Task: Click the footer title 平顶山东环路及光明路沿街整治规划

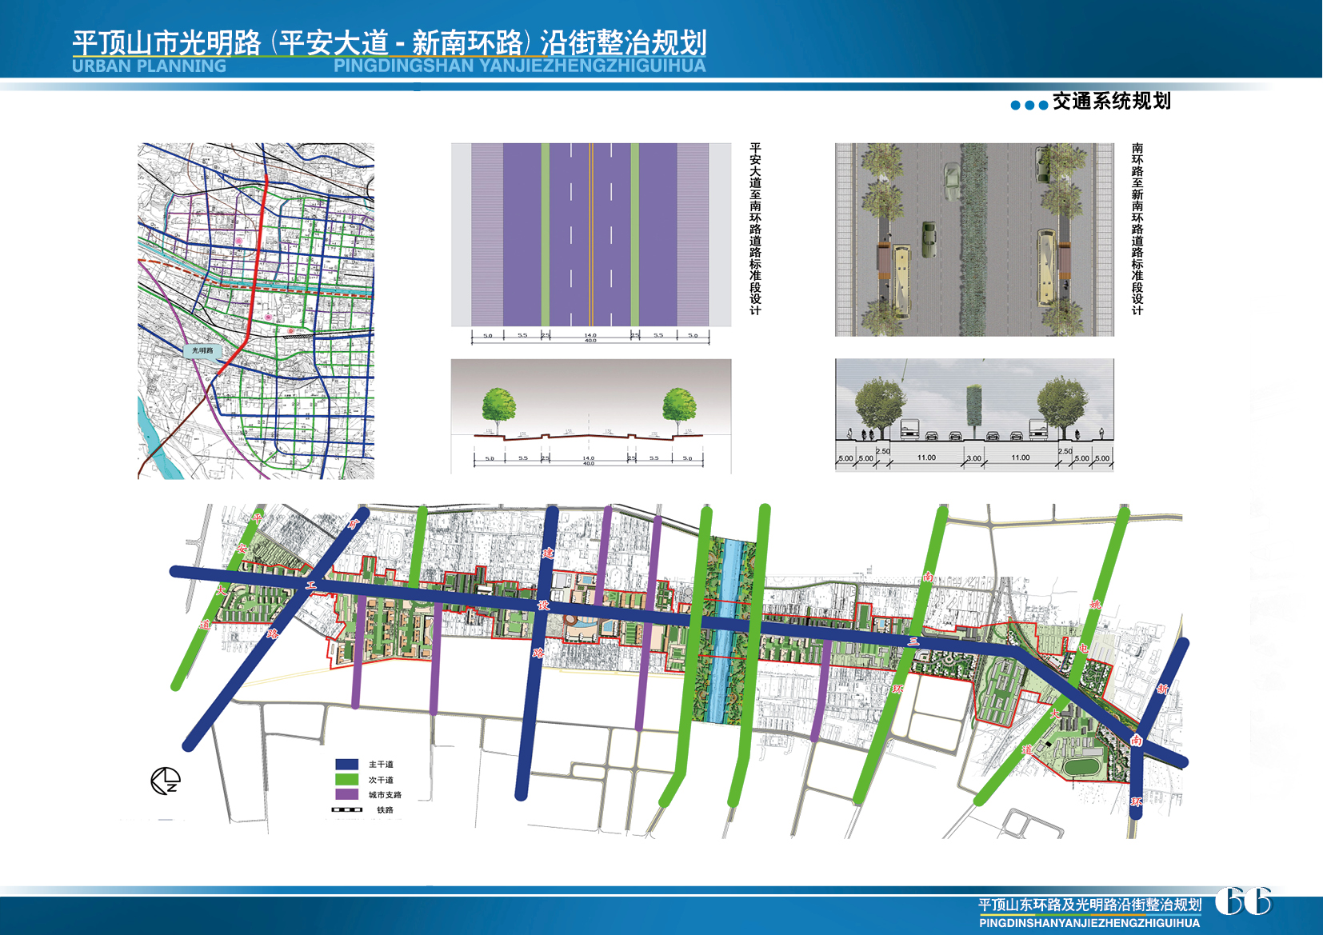Action: tap(1090, 905)
